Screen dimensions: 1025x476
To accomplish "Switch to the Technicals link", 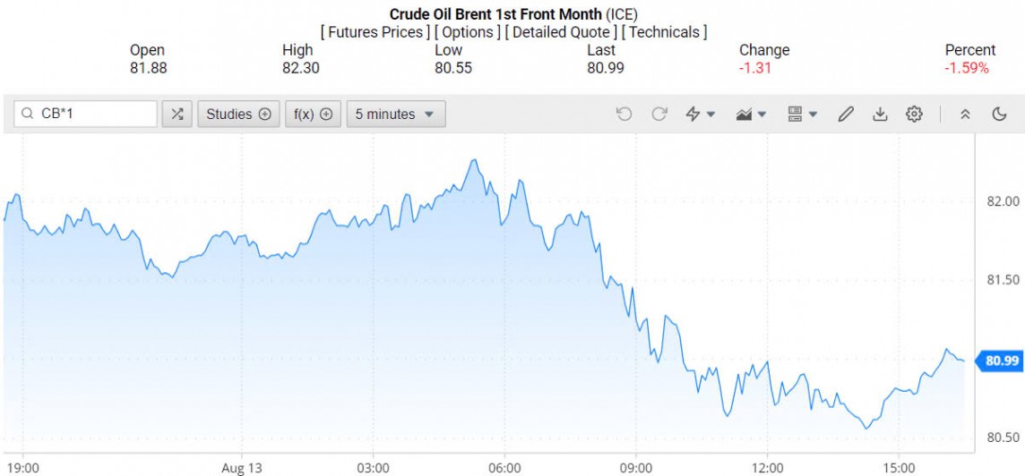I will tap(664, 32).
